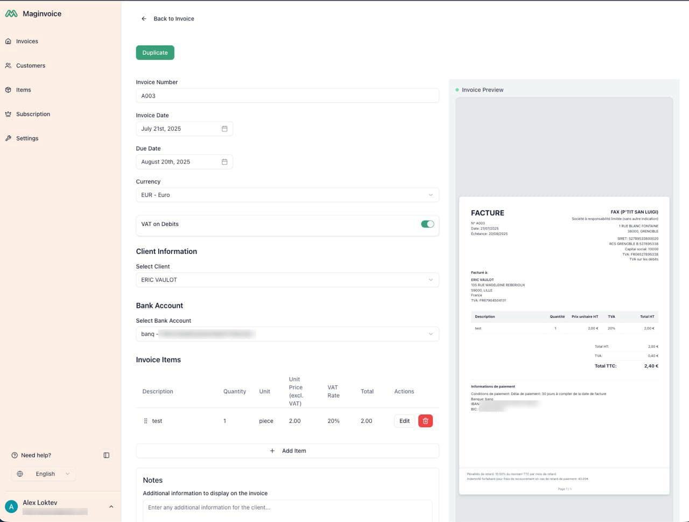Delete the test item with trash icon

425,421
